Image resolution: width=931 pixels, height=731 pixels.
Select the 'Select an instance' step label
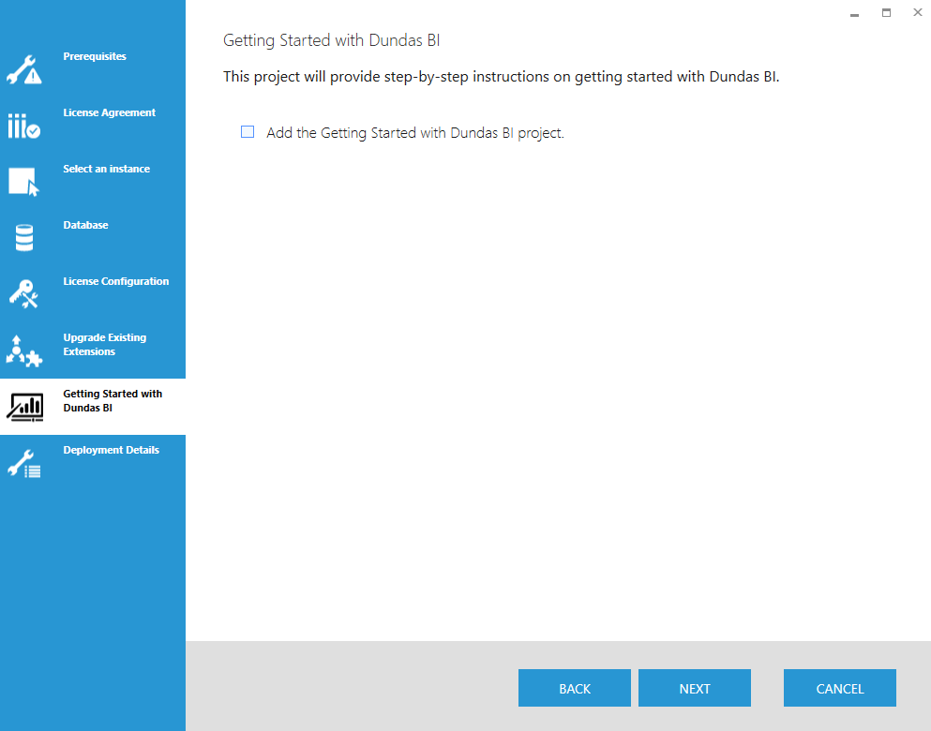(106, 169)
